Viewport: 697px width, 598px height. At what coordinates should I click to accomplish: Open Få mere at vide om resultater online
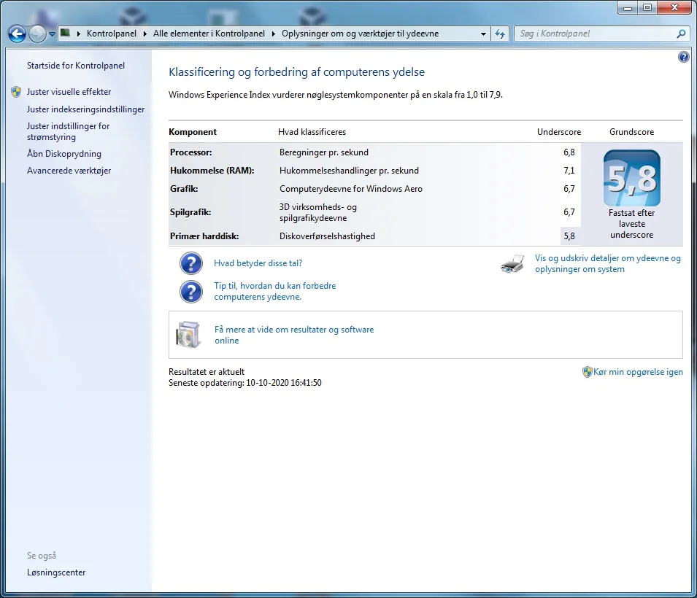coord(294,335)
